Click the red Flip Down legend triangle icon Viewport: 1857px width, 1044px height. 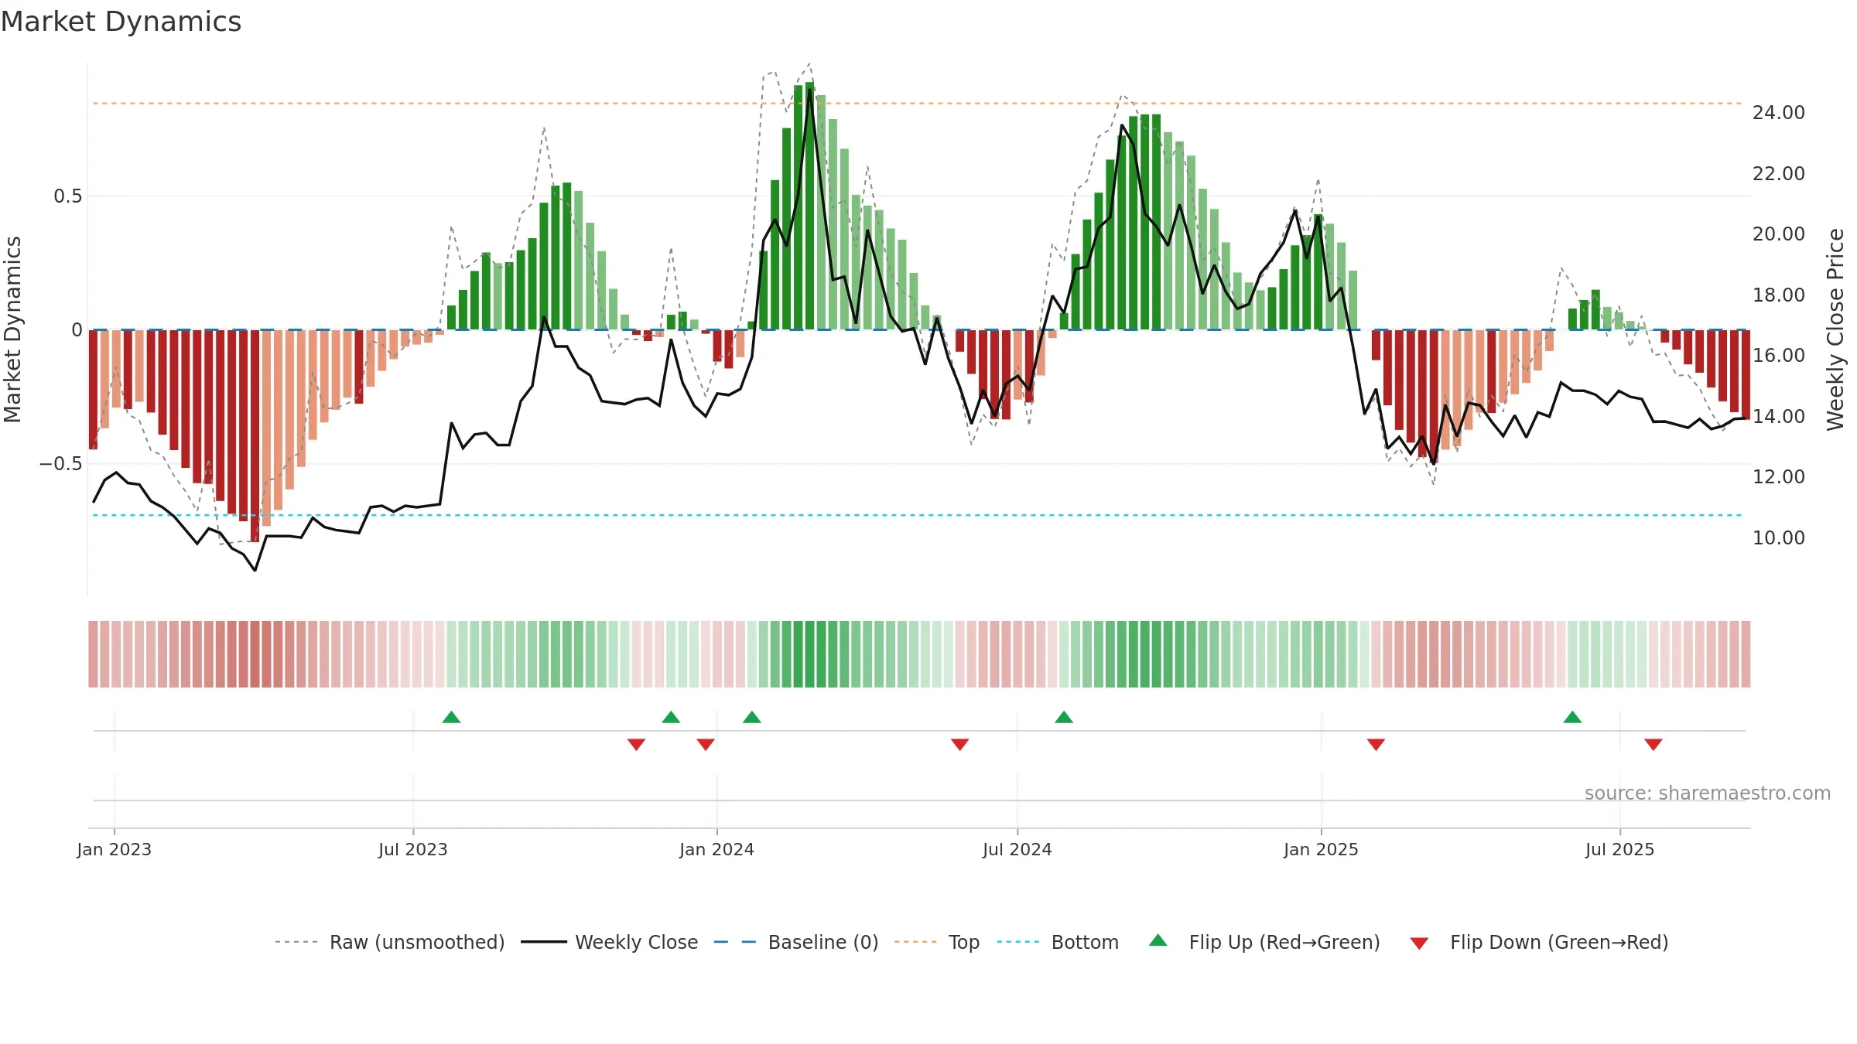[1419, 943]
